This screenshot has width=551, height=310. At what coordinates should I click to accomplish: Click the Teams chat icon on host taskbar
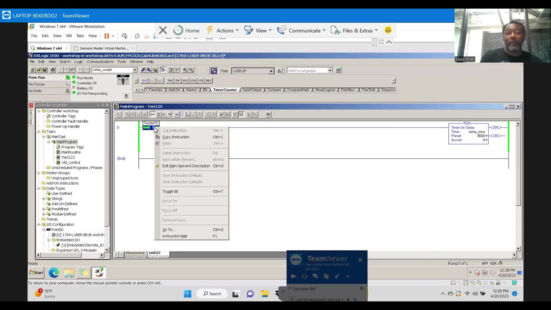[x=250, y=294]
